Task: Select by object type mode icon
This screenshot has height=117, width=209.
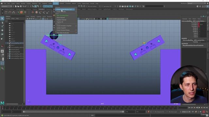Action: click(36, 6)
